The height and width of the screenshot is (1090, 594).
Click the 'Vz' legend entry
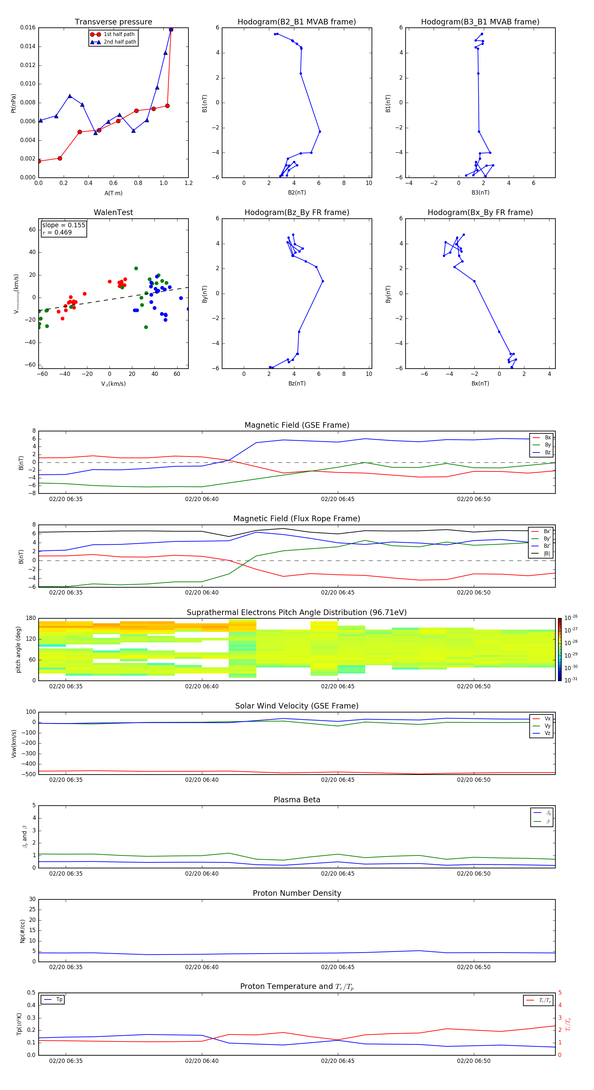[542, 733]
